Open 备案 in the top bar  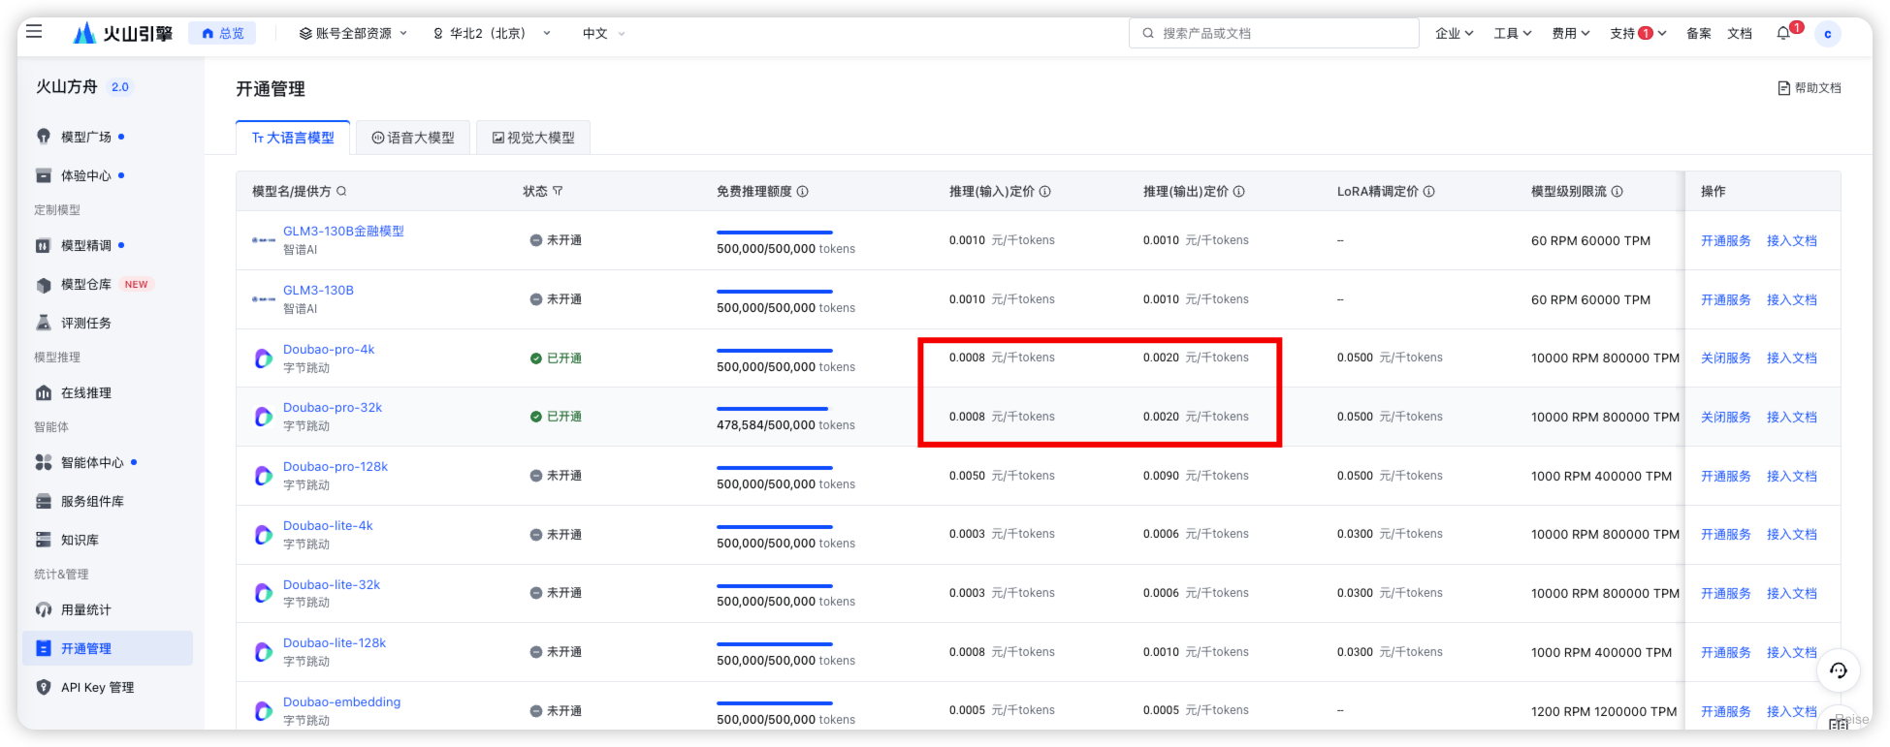coord(1699,33)
